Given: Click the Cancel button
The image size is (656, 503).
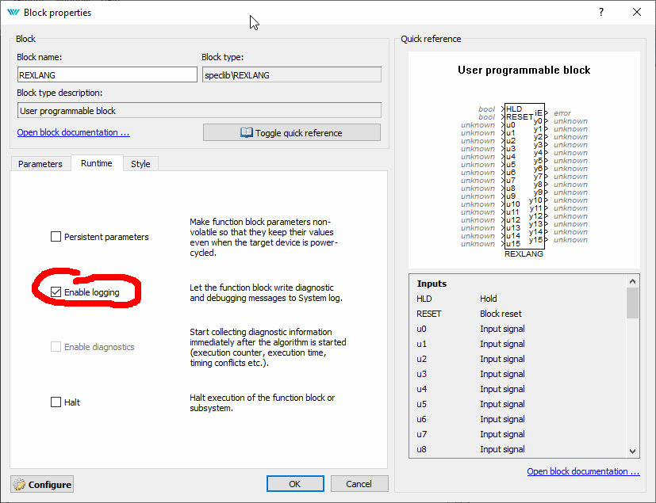Looking at the screenshot, I should click(x=359, y=484).
